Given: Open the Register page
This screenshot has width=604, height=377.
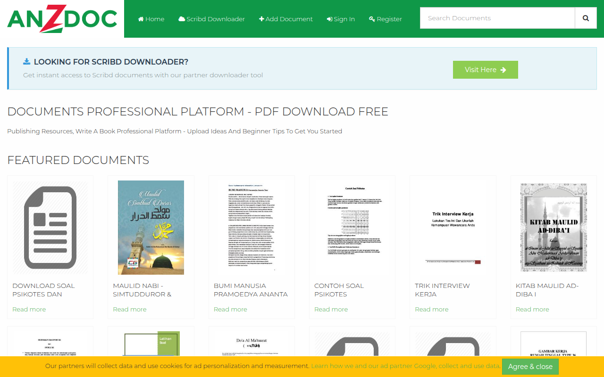Looking at the screenshot, I should [x=386, y=19].
